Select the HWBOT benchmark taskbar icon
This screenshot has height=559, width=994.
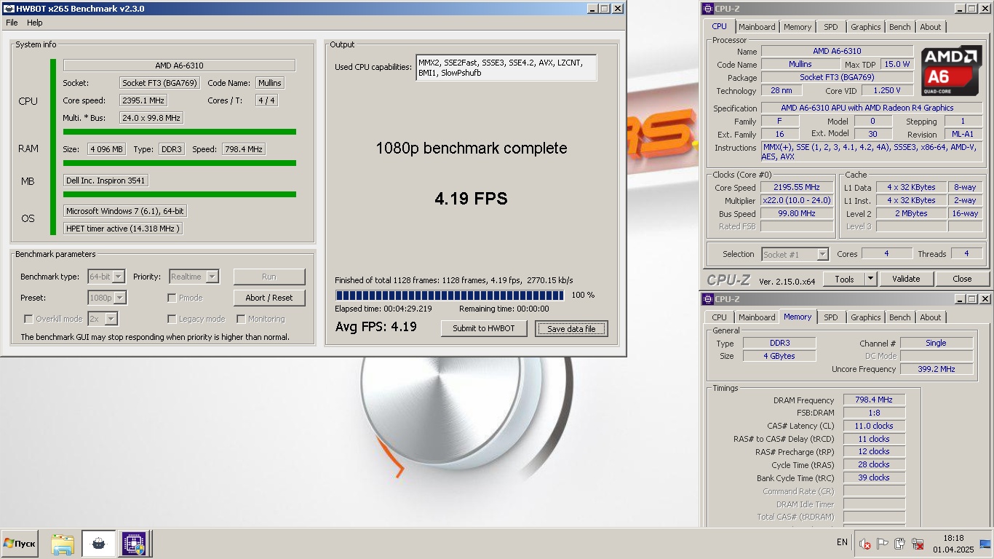(98, 544)
